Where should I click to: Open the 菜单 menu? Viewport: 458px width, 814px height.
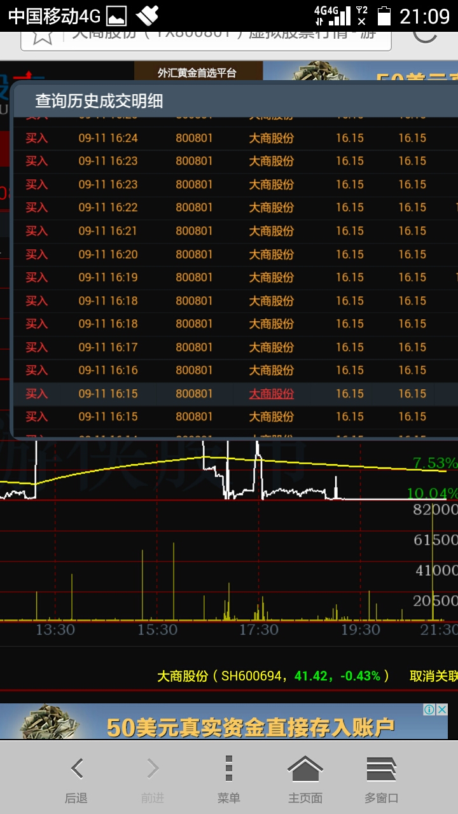[229, 779]
